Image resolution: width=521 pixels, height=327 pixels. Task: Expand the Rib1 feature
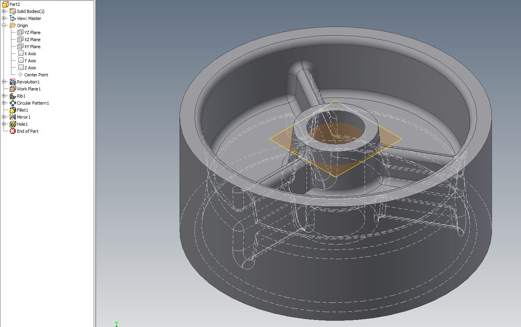pyautogui.click(x=4, y=96)
